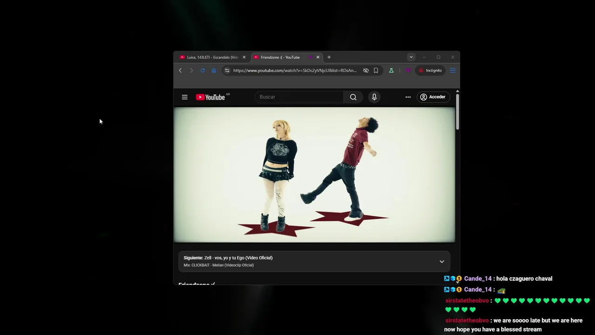
Task: Click first Cande_14 username in chat
Action: (x=478, y=279)
